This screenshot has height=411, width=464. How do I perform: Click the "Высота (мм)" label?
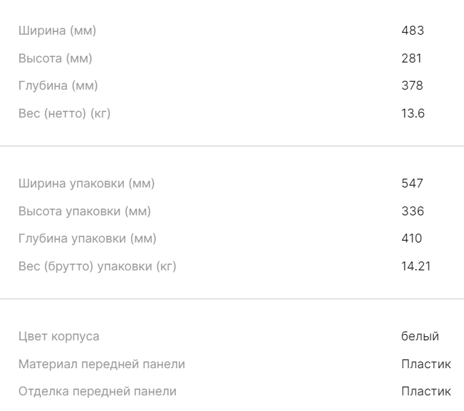click(x=55, y=58)
